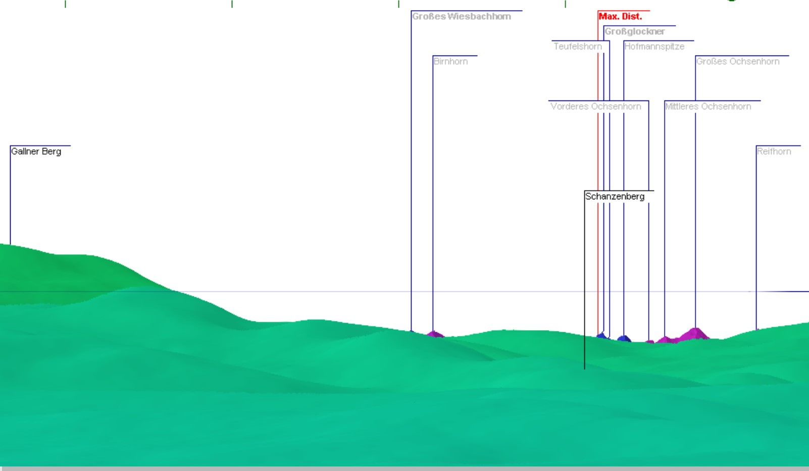This screenshot has width=809, height=471.
Task: Select the Gallner Berg peak label
Action: pyautogui.click(x=36, y=151)
